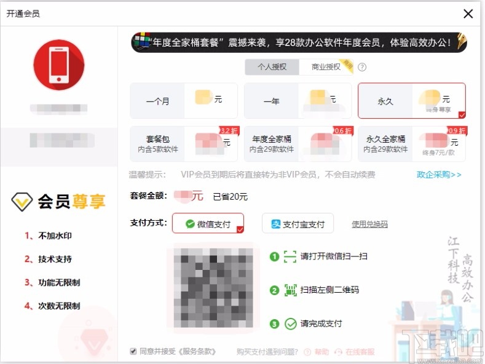The width and height of the screenshot is (485, 364).
Task: Toggle 同意并接受 agreement checkbox
Action: coord(133,351)
